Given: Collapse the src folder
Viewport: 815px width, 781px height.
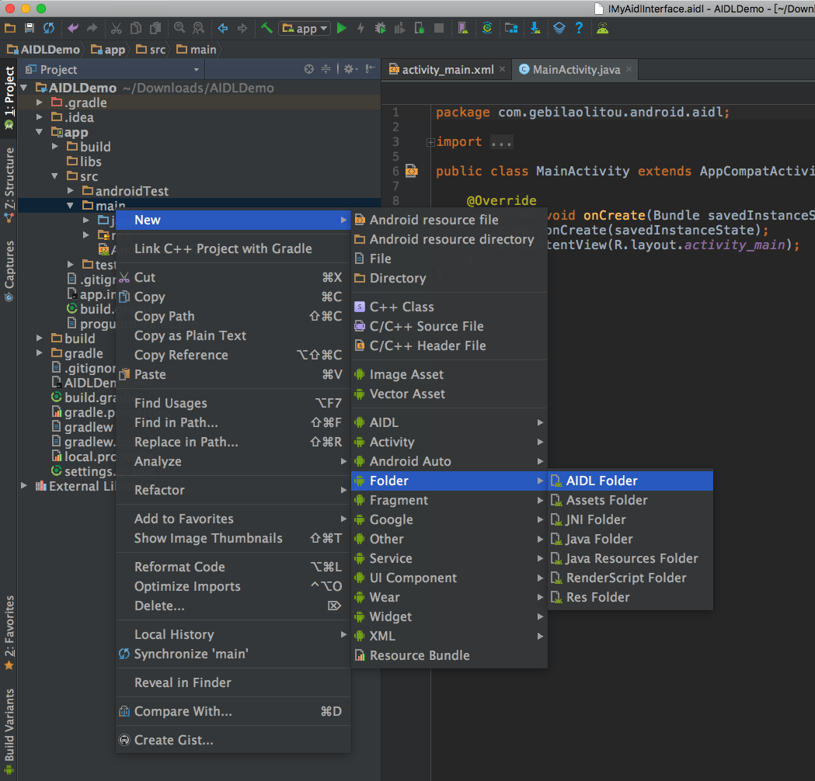Looking at the screenshot, I should click(55, 176).
